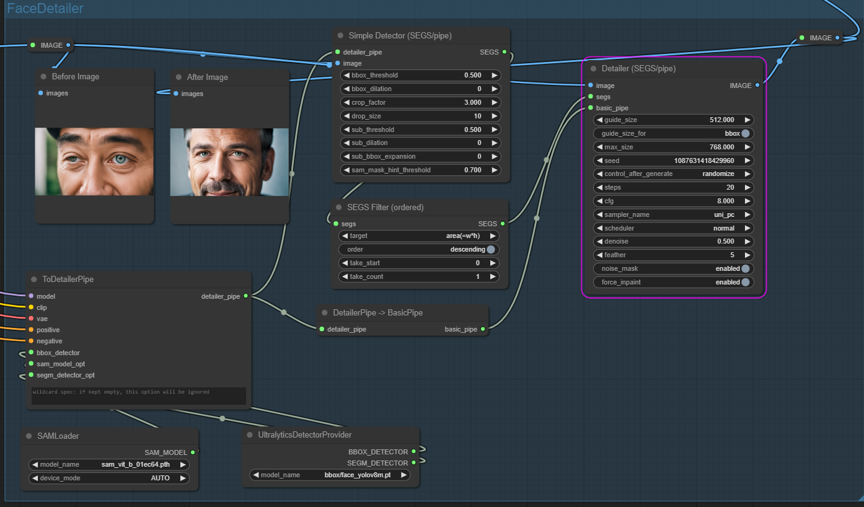Collapse the SEGS Filter (ordered) node via title dot
Screen dimensions: 864x507
click(340, 208)
